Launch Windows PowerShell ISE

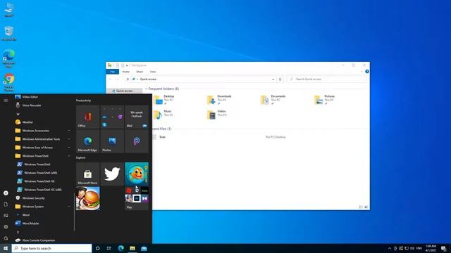43,181
